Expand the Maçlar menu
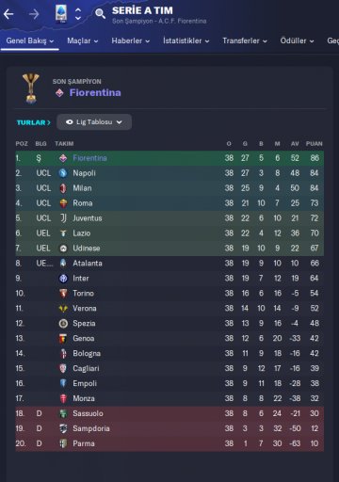Image resolution: width=339 pixels, height=482 pixels. (83, 40)
